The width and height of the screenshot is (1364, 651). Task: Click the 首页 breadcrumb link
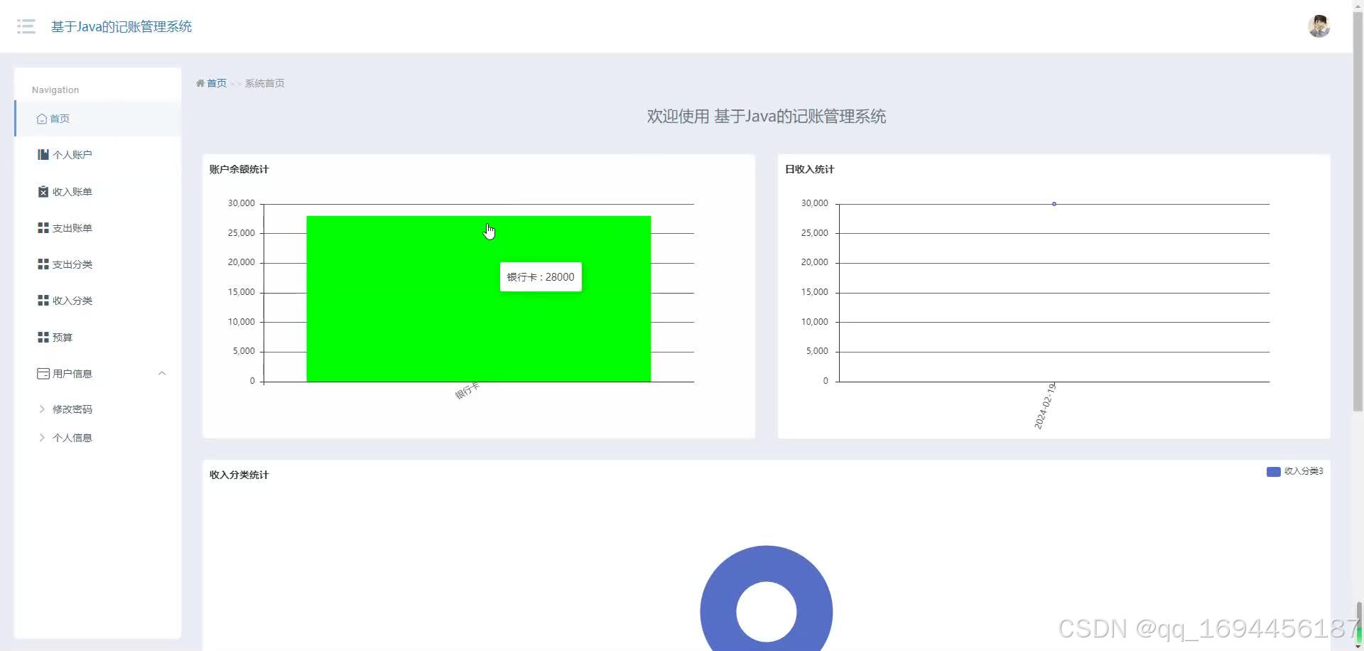pyautogui.click(x=215, y=83)
